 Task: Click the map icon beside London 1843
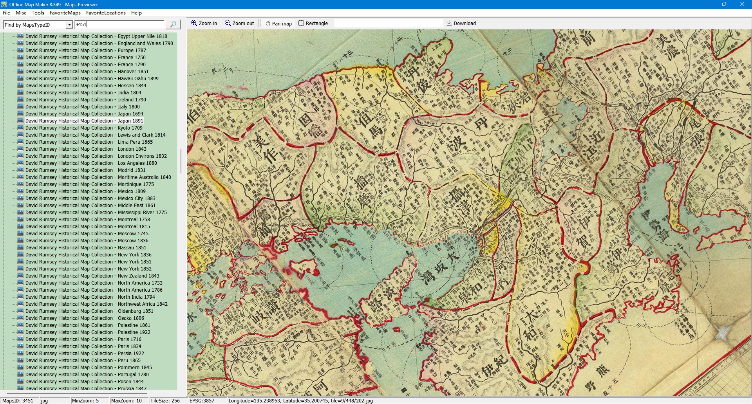tap(20, 149)
